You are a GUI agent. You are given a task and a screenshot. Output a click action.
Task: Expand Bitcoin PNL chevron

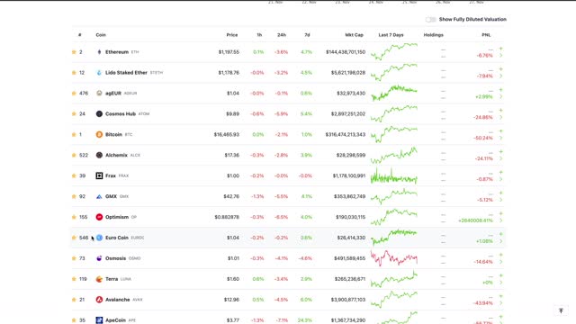[x=500, y=138]
